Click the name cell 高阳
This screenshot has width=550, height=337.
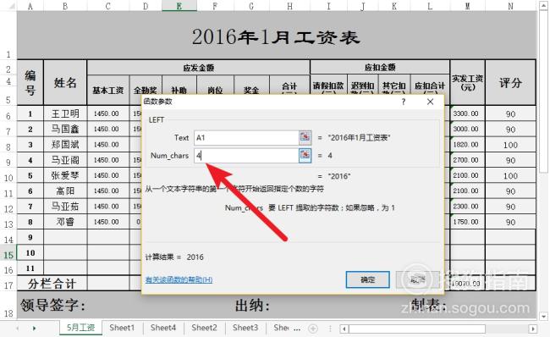(x=65, y=191)
